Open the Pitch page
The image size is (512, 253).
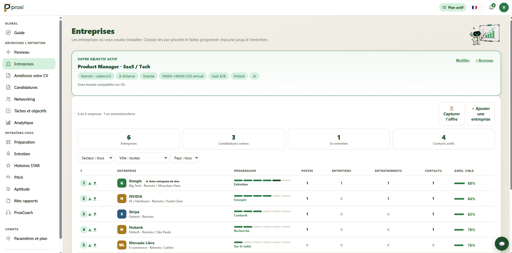coord(29,177)
